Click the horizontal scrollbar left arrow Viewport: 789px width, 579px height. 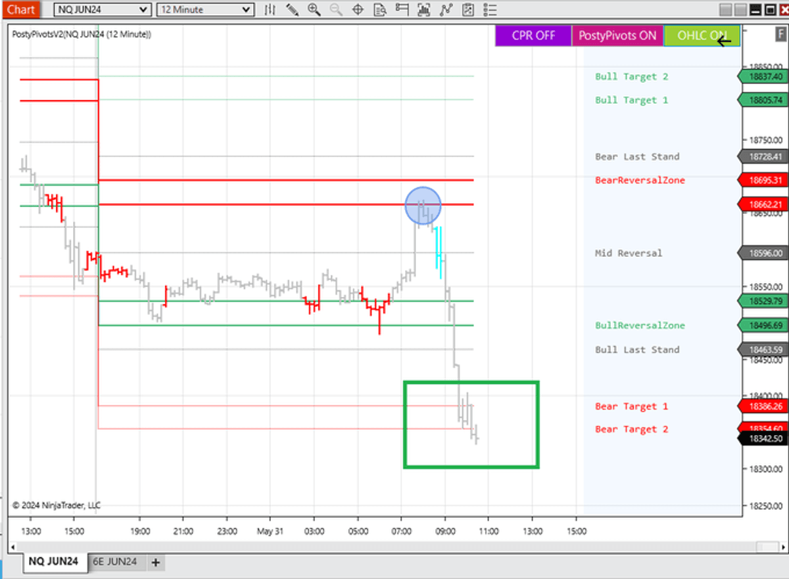12,547
